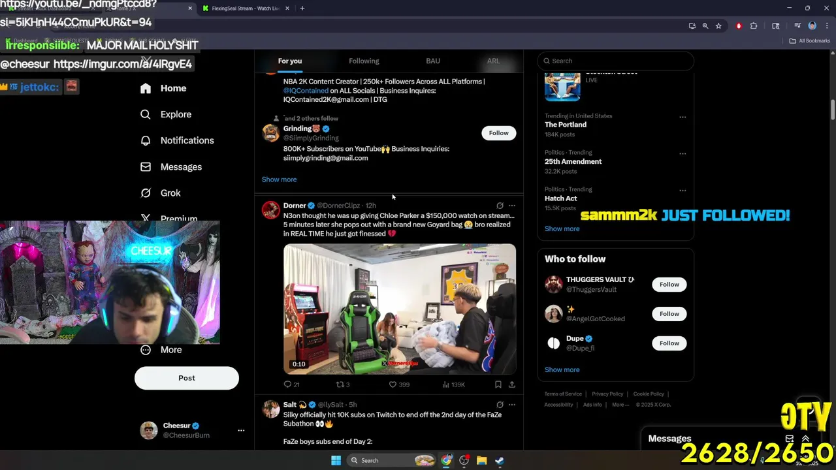This screenshot has width=836, height=470.
Task: Switch to the BAU tab
Action: click(433, 61)
